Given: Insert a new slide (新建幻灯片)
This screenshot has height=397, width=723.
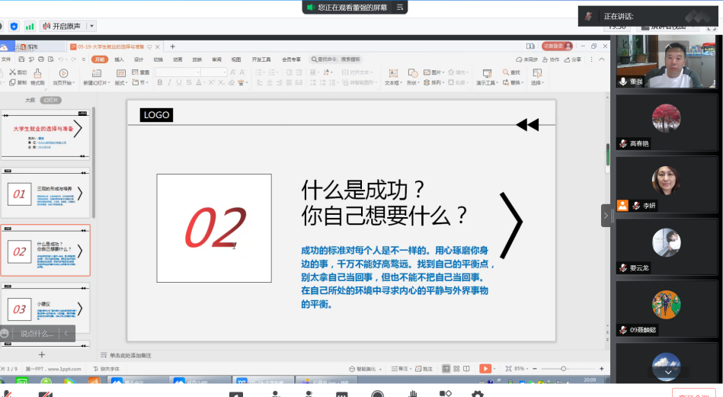Looking at the screenshot, I should point(96,78).
